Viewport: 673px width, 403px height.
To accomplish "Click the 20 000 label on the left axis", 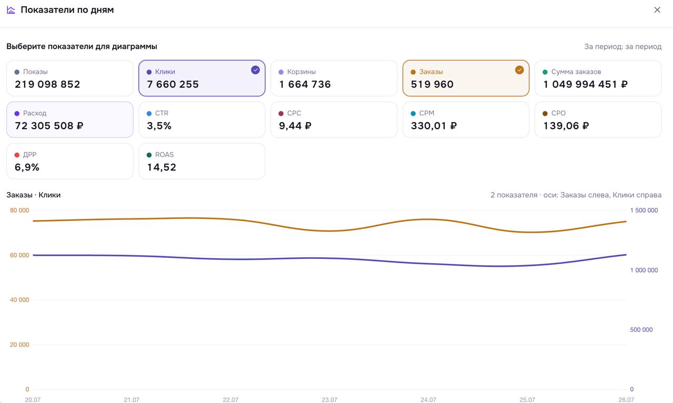I will coord(20,345).
